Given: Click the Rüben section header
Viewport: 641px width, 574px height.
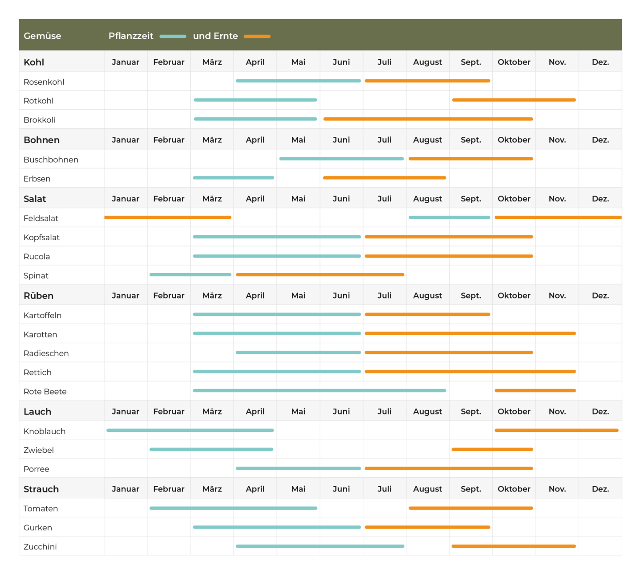Looking at the screenshot, I should 38,296.
